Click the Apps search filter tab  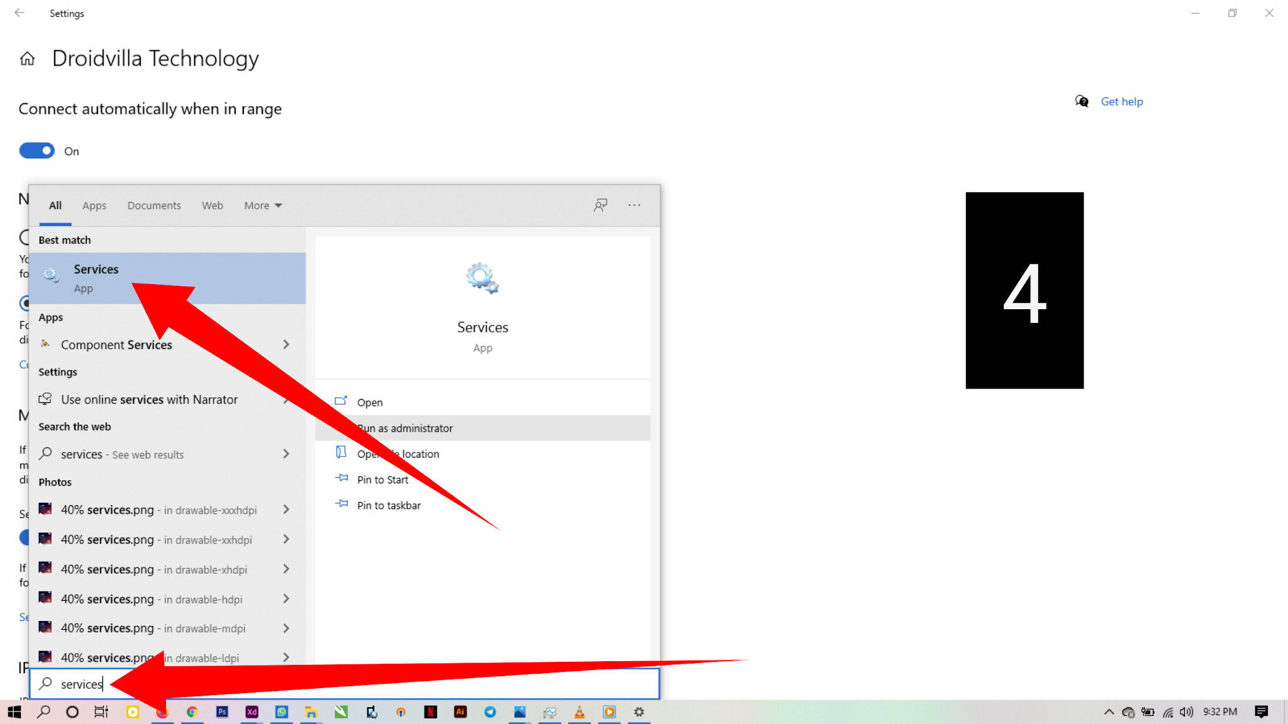coord(94,204)
